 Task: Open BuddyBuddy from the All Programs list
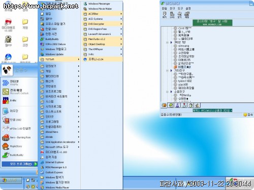point(59,39)
